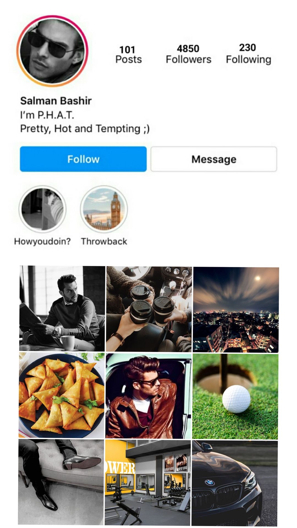This screenshot has width=297, height=528.
Task: Open the 230 Following list
Action: pos(248,53)
